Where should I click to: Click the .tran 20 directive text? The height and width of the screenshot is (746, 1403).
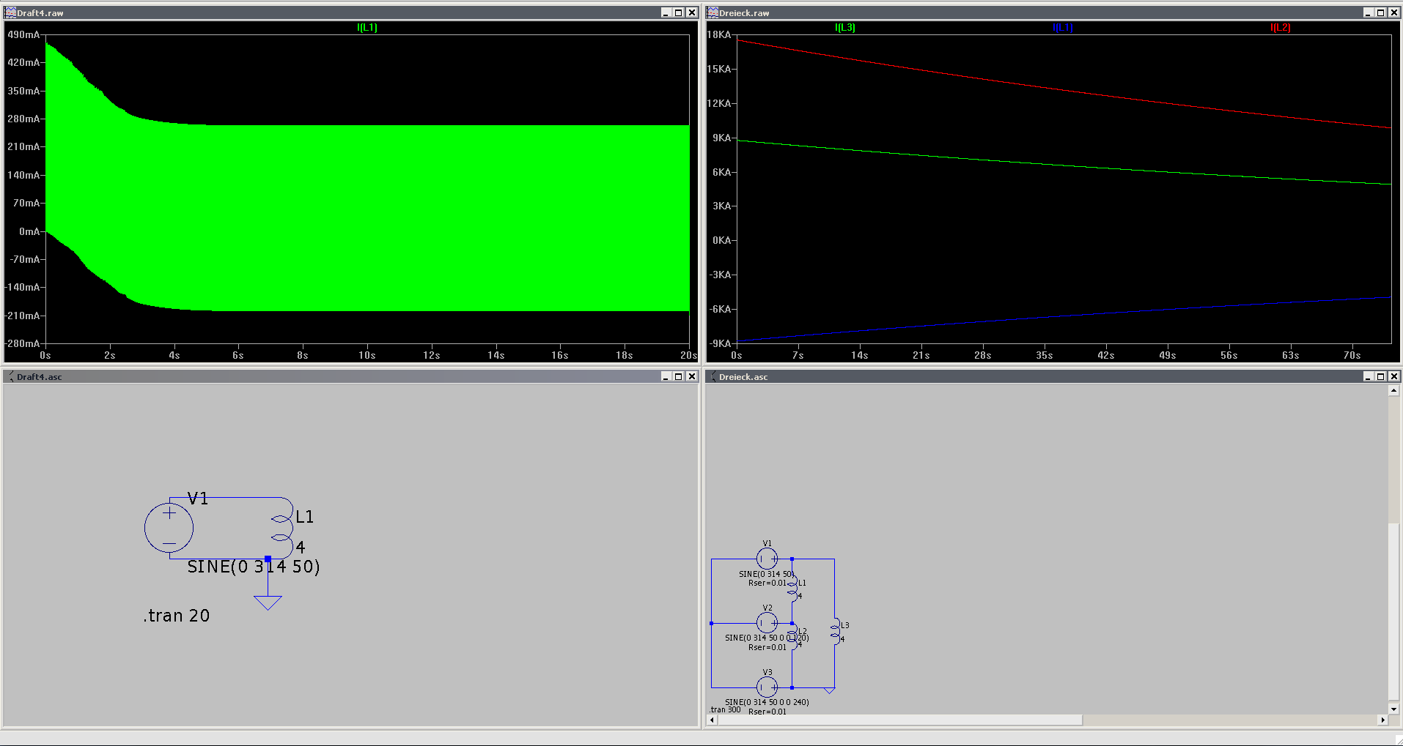(x=177, y=616)
